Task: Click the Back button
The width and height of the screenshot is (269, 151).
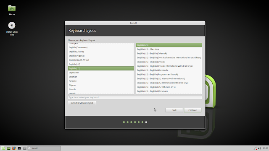Action: tap(174, 110)
